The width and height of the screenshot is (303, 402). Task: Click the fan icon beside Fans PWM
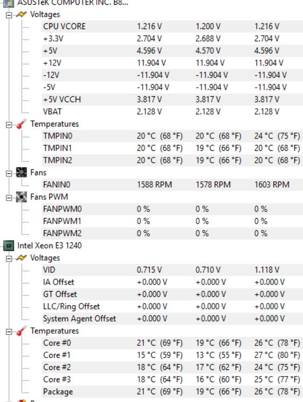[21, 197]
